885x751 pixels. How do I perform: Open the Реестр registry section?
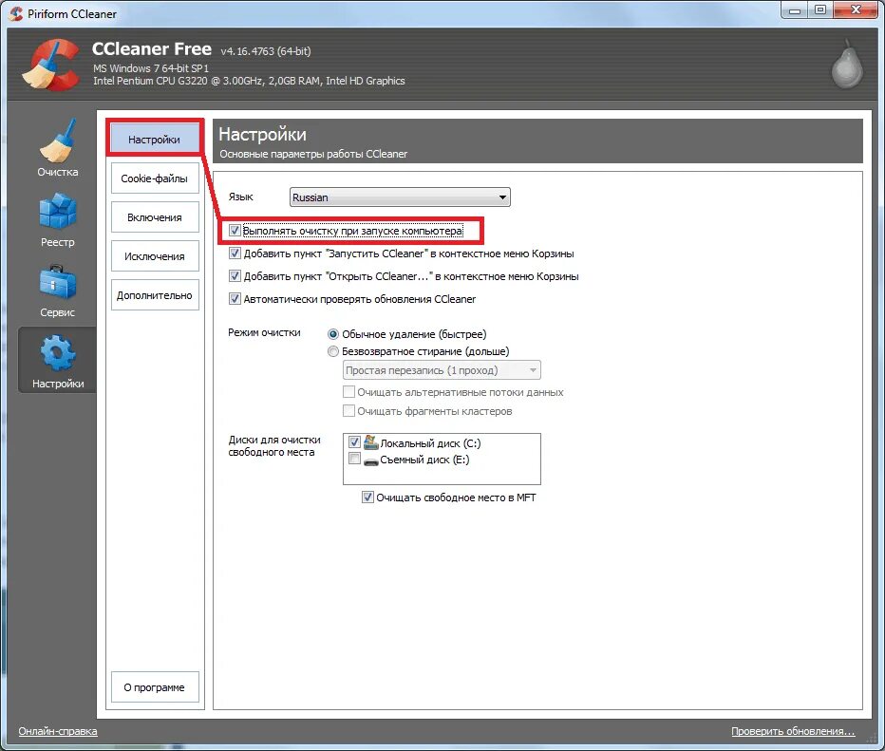[57, 219]
